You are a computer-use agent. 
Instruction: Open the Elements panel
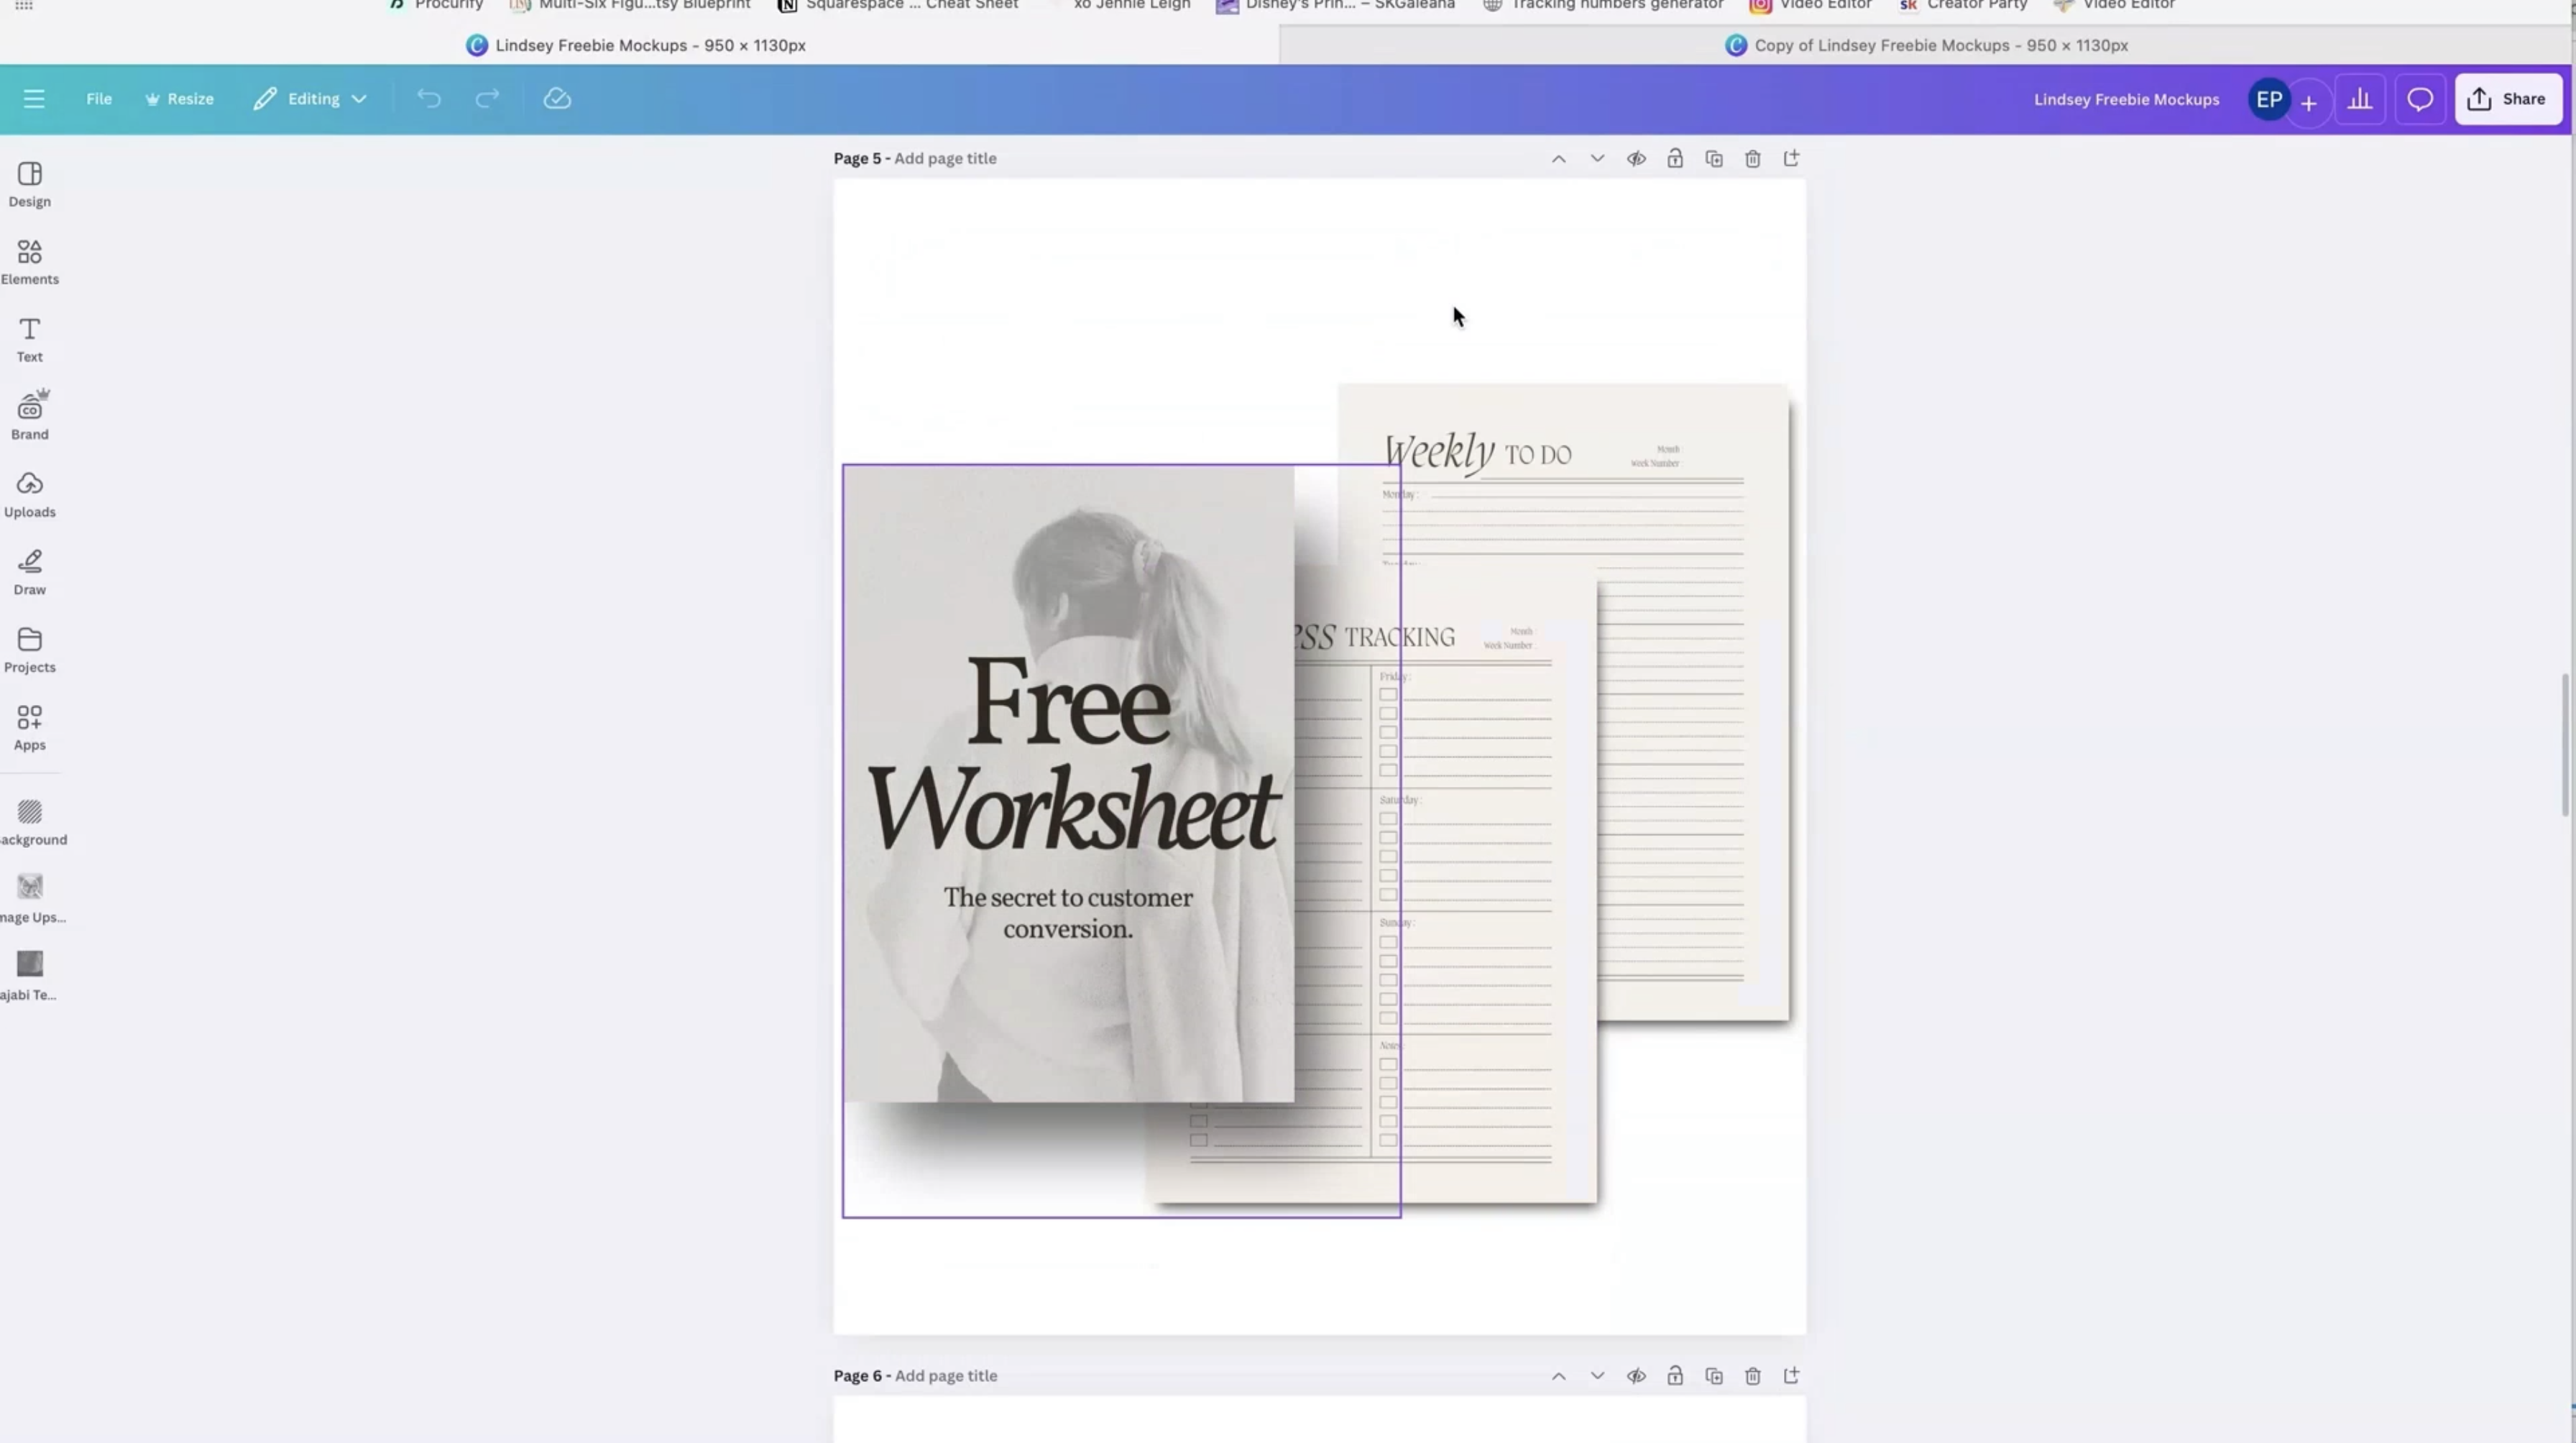(x=29, y=262)
